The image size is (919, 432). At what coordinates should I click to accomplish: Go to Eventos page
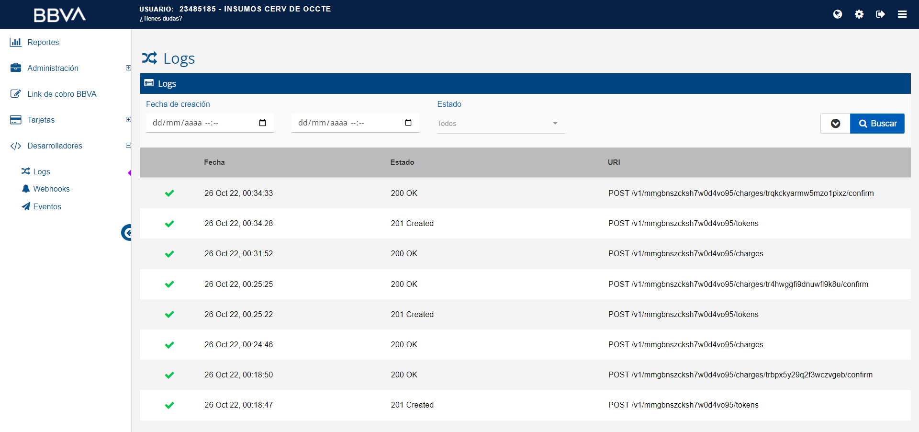point(47,206)
